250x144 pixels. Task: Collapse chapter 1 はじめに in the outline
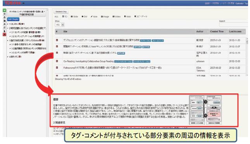[8, 24]
